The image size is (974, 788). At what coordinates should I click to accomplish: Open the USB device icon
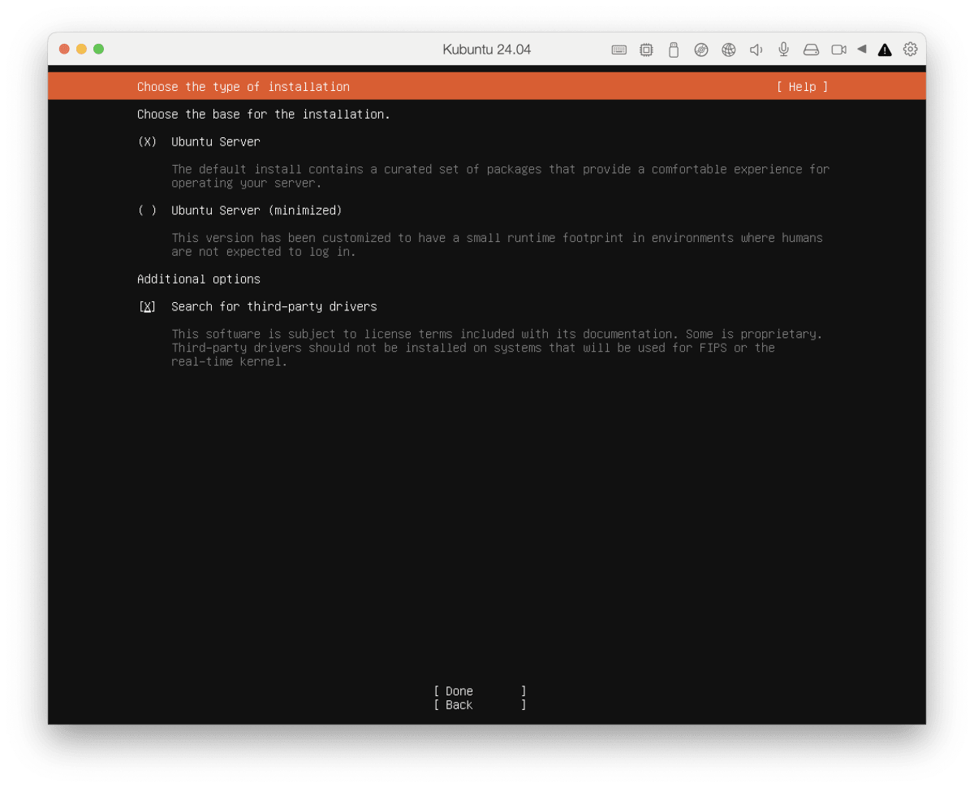click(673, 50)
